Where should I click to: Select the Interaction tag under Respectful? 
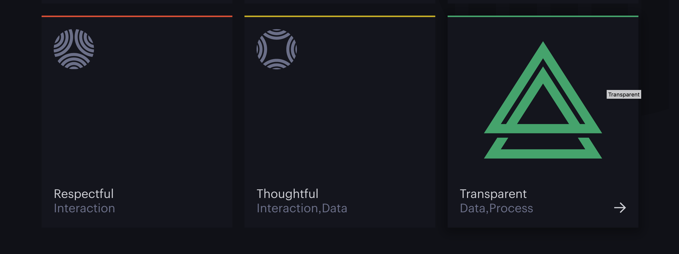point(84,208)
